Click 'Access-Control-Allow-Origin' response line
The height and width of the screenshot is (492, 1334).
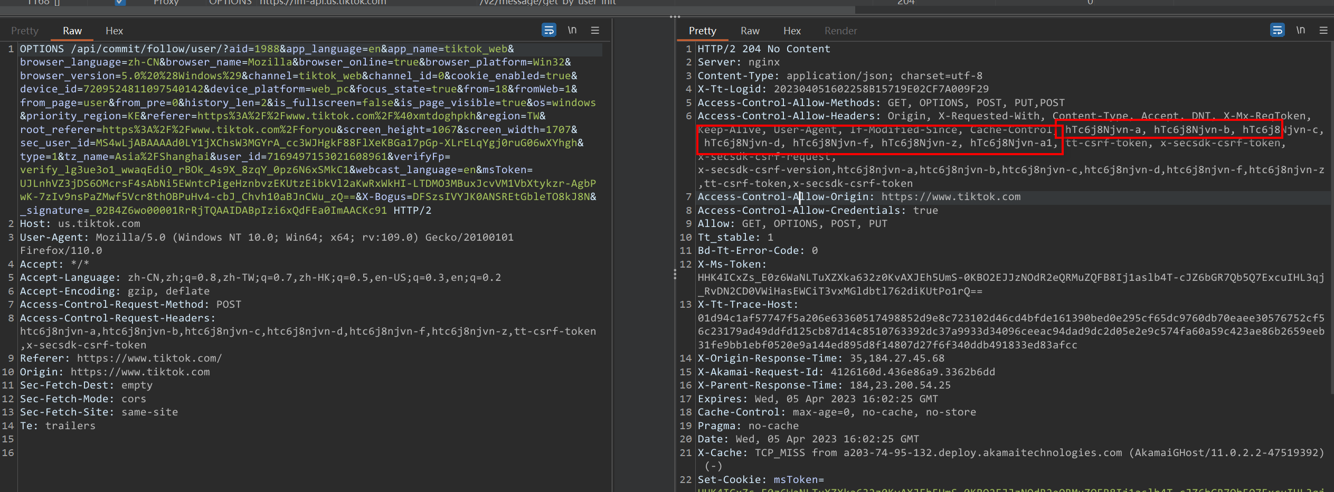pos(859,196)
